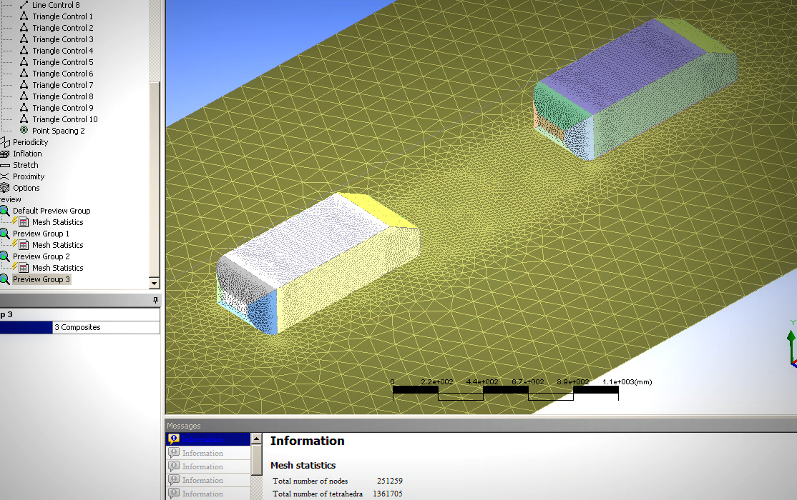Open the Options cube icon
This screenshot has height=500, width=797.
pos(5,188)
